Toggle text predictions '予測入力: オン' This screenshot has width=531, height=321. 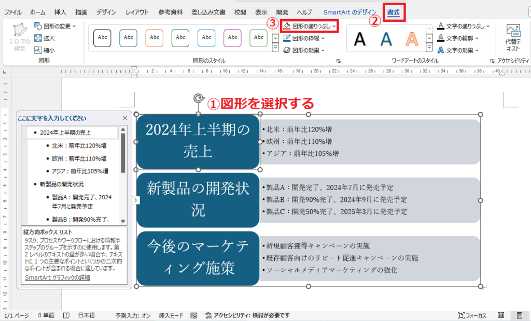[x=133, y=316]
